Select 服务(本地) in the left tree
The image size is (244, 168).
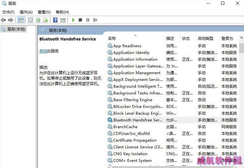16,29
